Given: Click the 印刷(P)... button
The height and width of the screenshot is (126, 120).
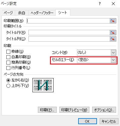Looking at the screenshot, I should (47, 110).
